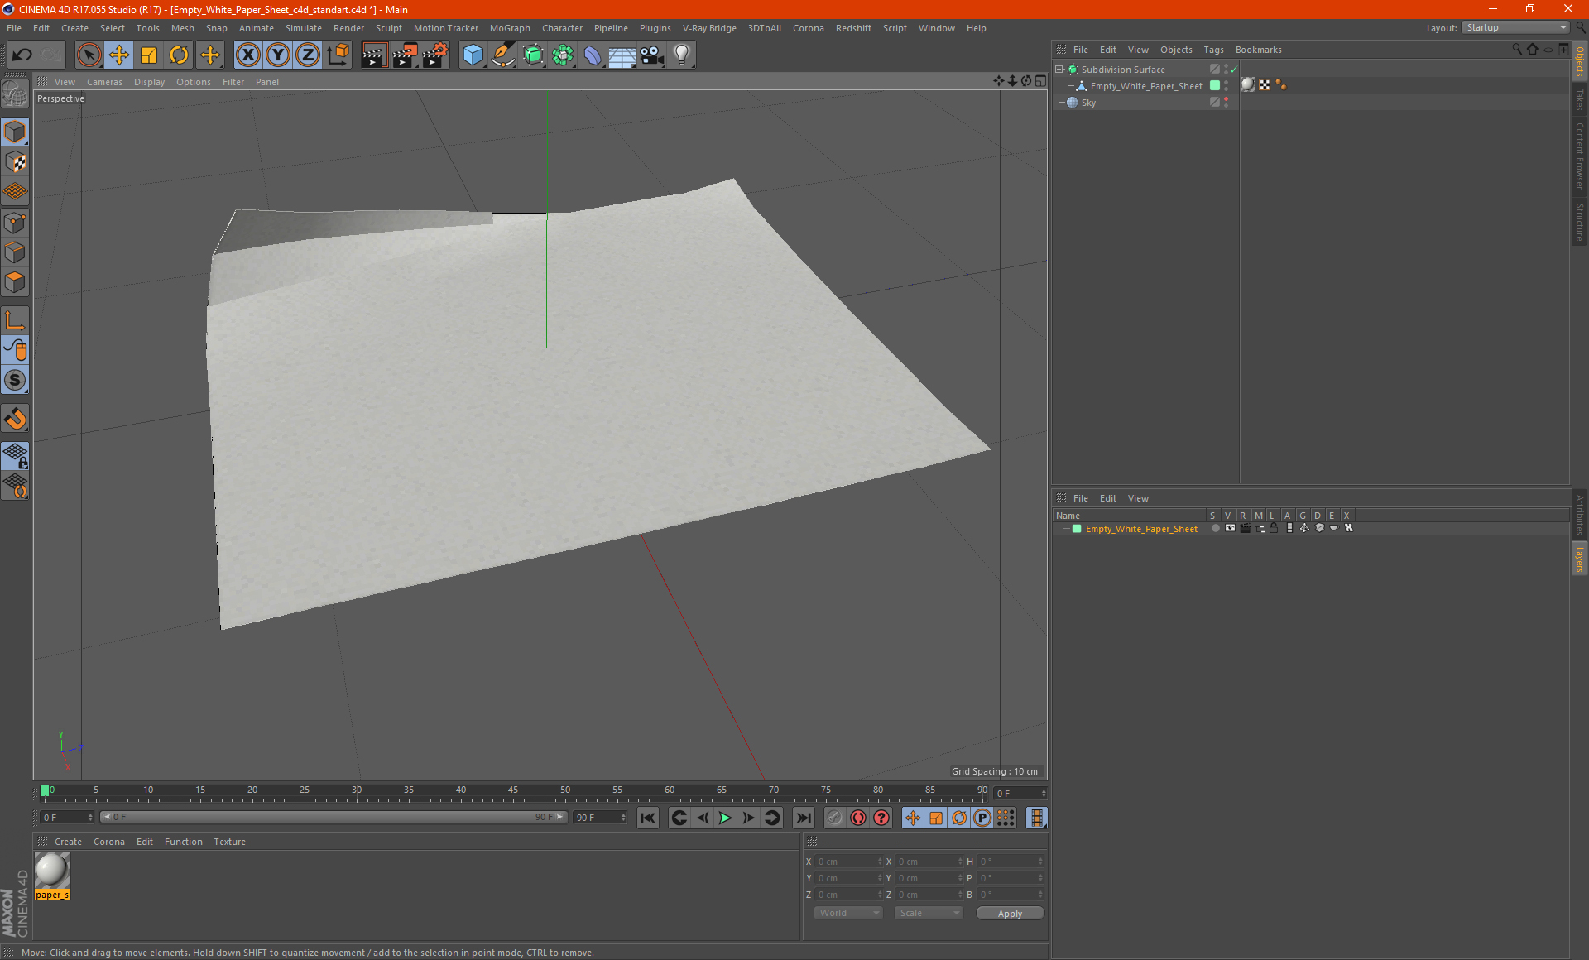Viewport: 1589px width, 960px height.
Task: Select the Sky object in Object Manager
Action: (x=1088, y=103)
